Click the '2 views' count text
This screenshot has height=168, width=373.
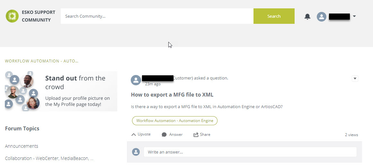[351, 135]
